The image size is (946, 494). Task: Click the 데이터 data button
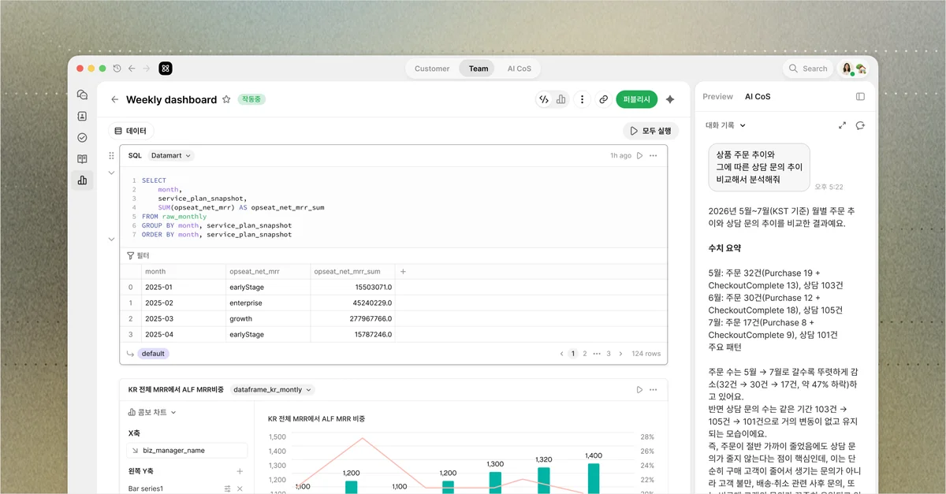pos(130,131)
